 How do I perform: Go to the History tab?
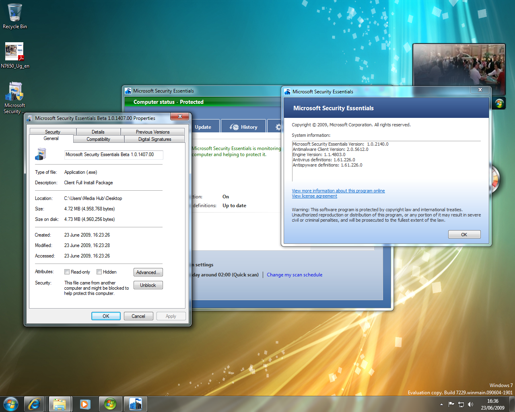[x=244, y=127]
